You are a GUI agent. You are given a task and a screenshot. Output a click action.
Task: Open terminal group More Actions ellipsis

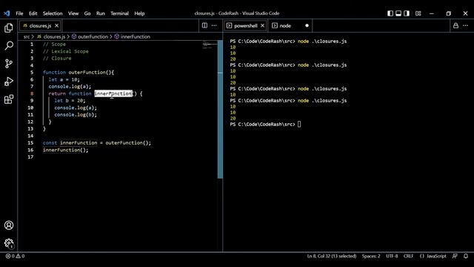click(x=466, y=26)
